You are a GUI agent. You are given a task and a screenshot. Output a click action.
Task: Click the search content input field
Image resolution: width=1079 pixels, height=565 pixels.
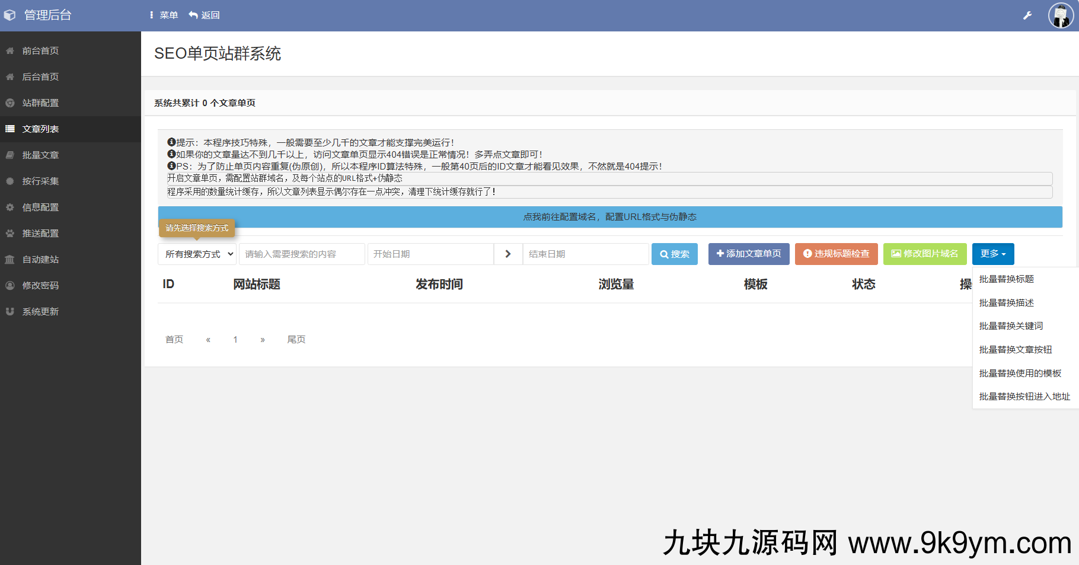pyautogui.click(x=302, y=254)
